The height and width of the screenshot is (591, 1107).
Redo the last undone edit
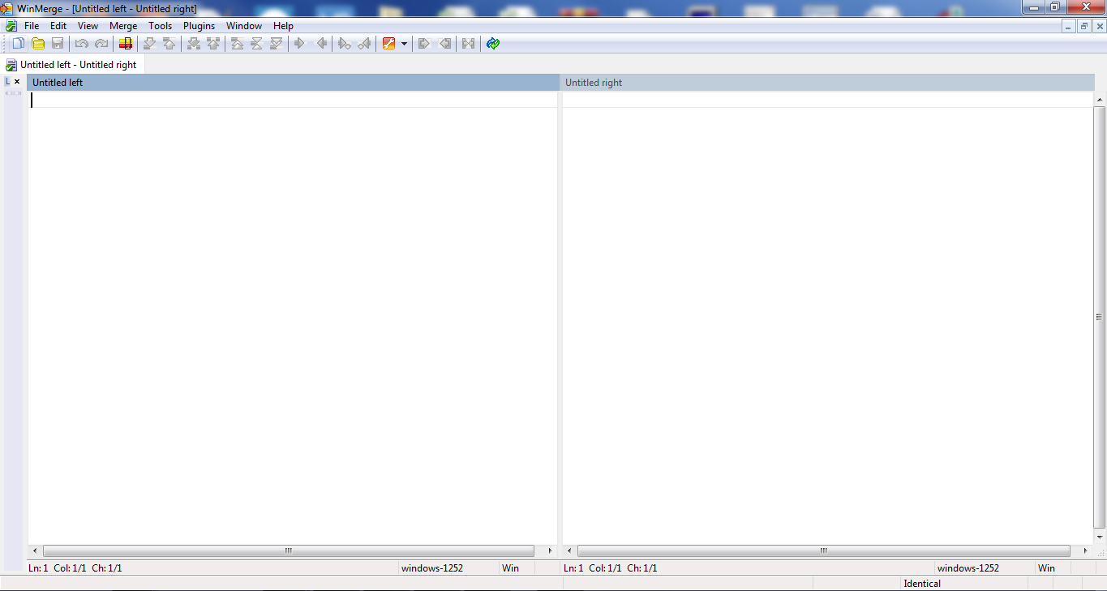pyautogui.click(x=101, y=44)
